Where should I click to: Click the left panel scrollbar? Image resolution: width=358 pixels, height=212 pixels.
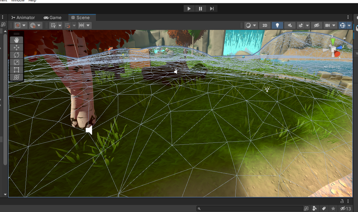[x=5, y=99]
